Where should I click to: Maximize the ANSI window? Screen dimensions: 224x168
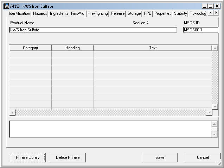210,6
